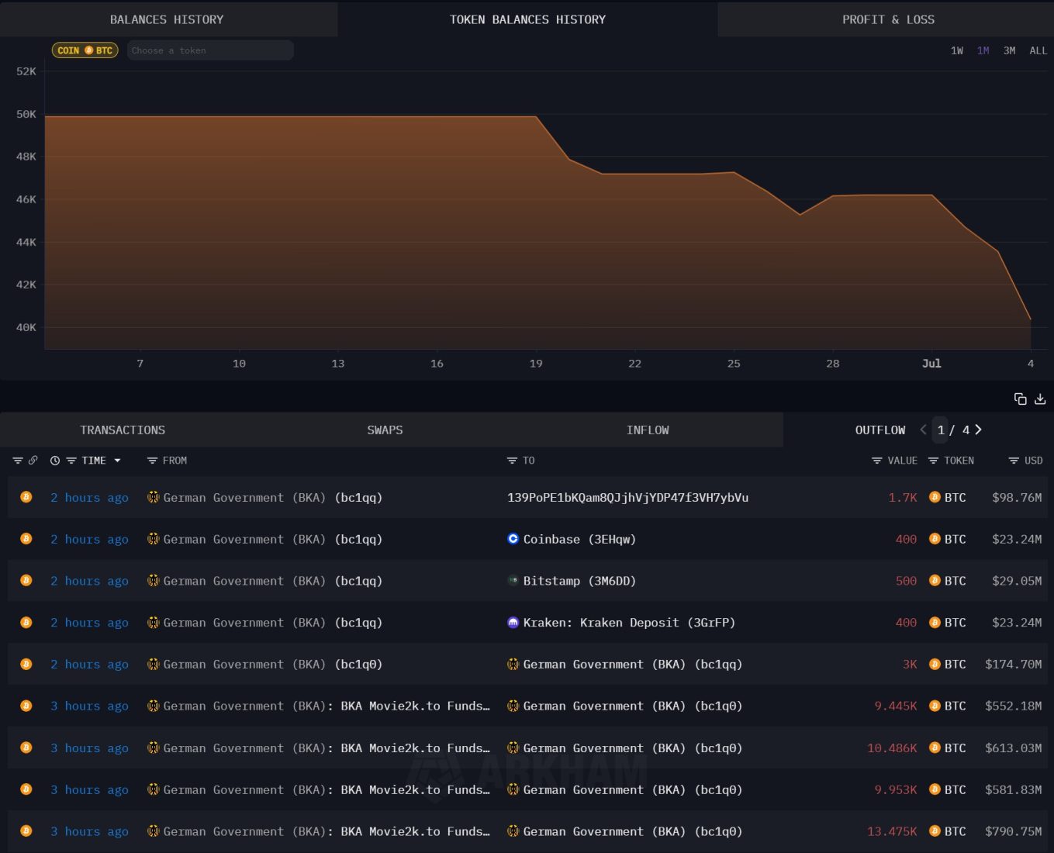Click the filter icon next to FROM
Screen dimensions: 1054x853
pyautogui.click(x=152, y=461)
